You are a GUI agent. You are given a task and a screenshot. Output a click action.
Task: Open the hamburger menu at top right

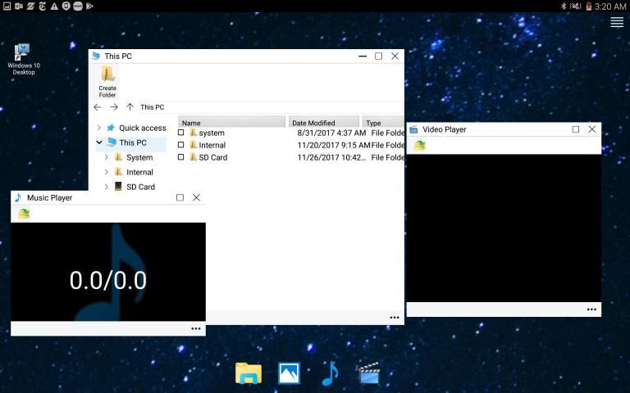click(617, 23)
